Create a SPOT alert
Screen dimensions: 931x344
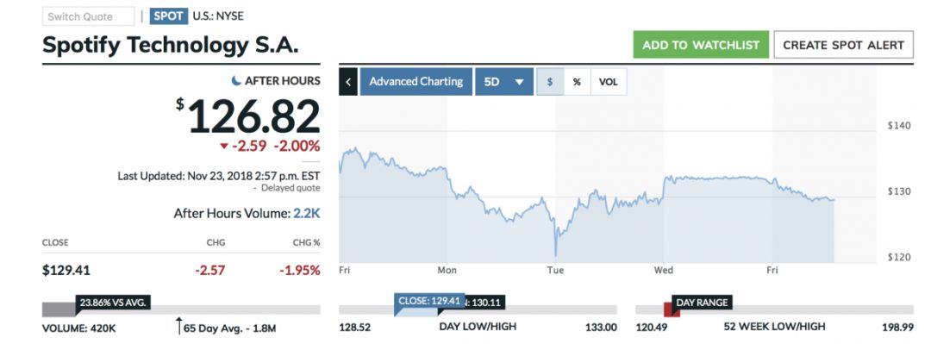coord(843,45)
